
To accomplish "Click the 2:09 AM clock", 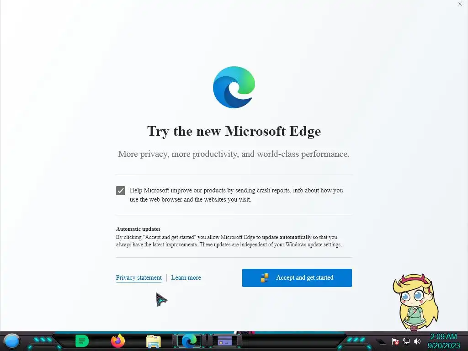I will [443, 337].
